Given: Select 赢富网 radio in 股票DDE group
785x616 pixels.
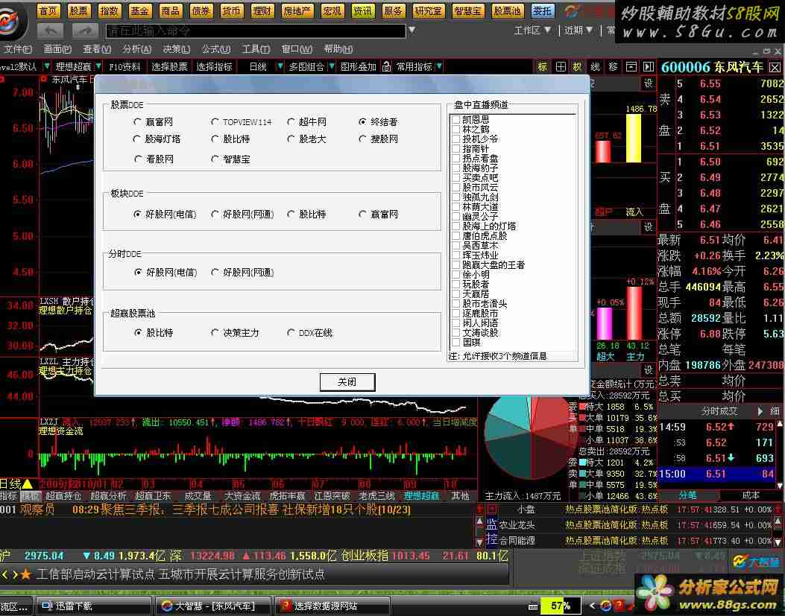Looking at the screenshot, I should click(138, 121).
